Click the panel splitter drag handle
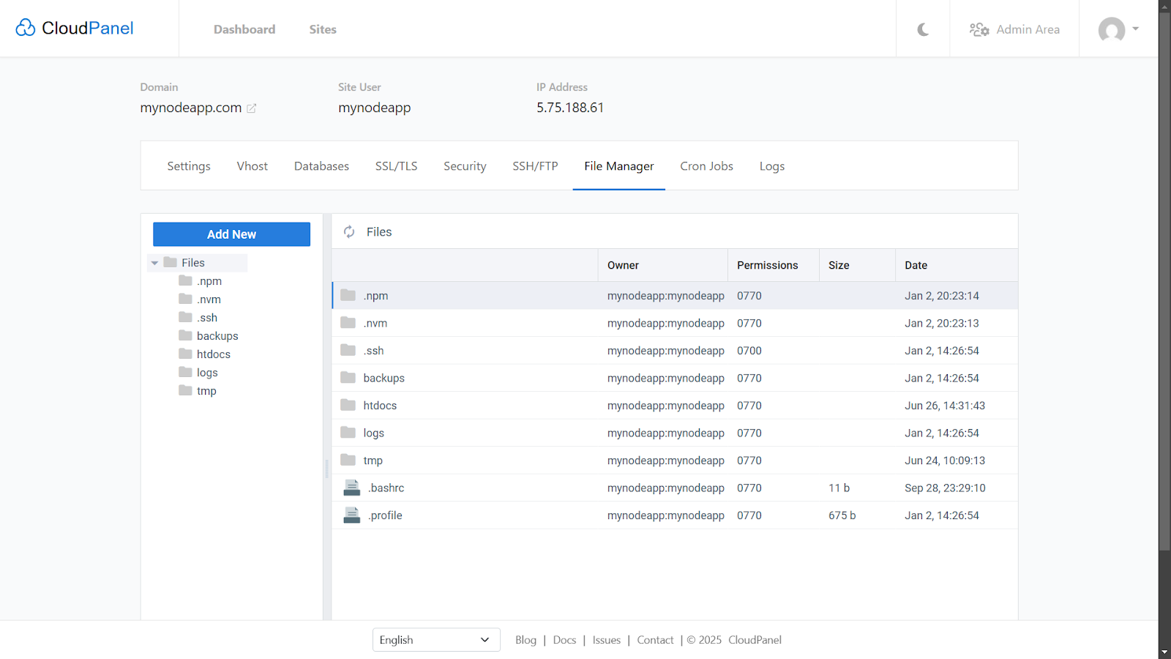 click(326, 469)
